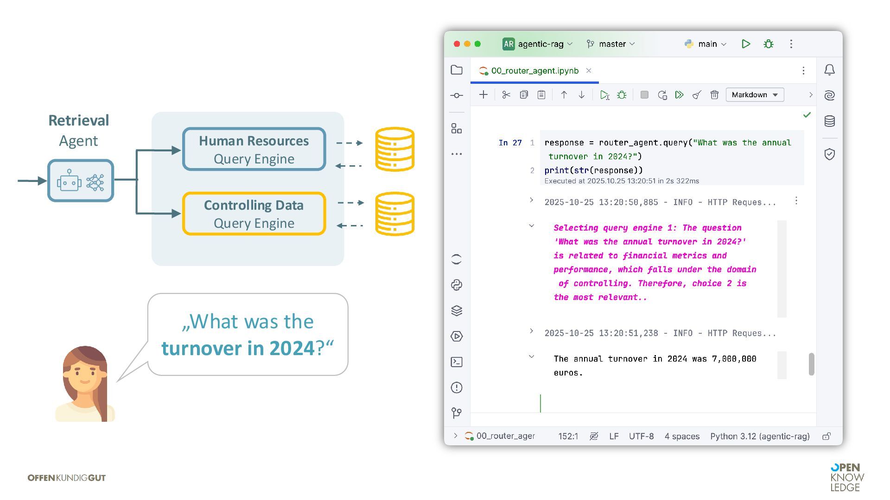Open the Notifications bell panel
Screen dimensions: 890x500
(x=829, y=70)
